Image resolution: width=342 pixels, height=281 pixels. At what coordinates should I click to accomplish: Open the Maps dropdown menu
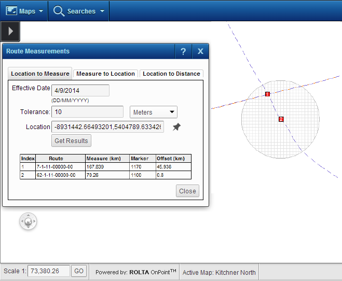pyautogui.click(x=24, y=11)
